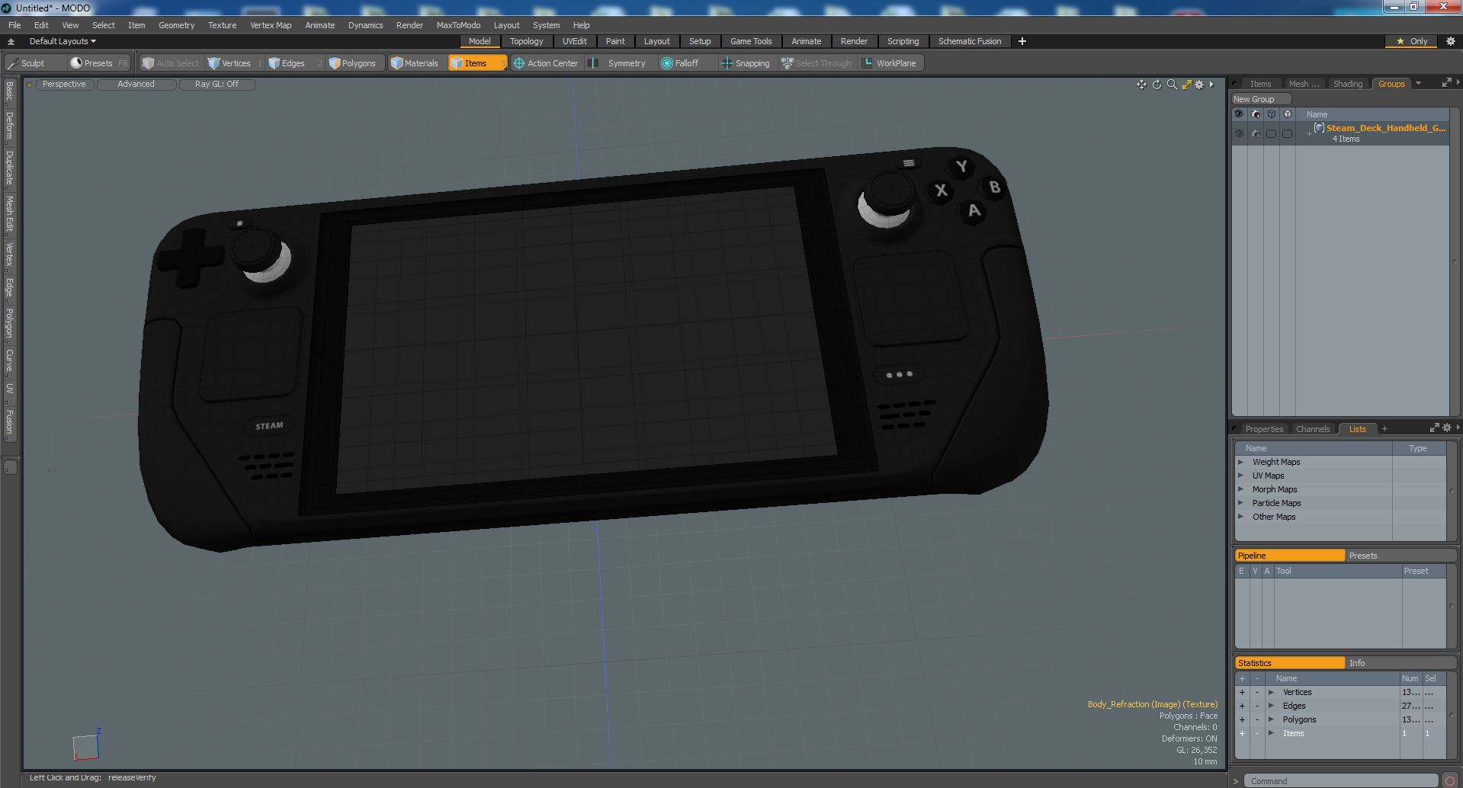Switch to Vertices selection mode
This screenshot has width=1463, height=788.
[x=235, y=63]
